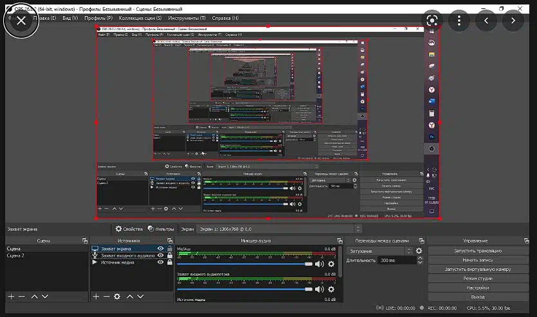Adjust the Mic/Aux volume slider
The height and width of the screenshot is (317, 537).
tap(244, 264)
